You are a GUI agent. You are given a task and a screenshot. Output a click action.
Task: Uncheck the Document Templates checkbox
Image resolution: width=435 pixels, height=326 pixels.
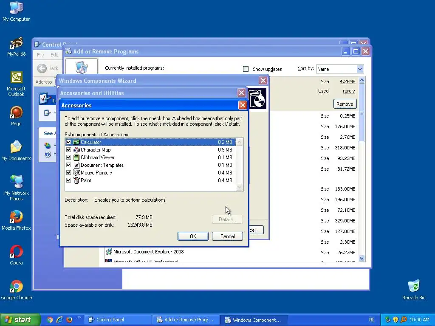click(x=68, y=165)
